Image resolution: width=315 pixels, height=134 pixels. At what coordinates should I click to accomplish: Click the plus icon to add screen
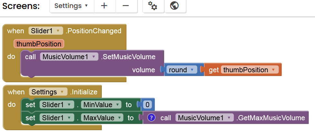tap(104, 6)
